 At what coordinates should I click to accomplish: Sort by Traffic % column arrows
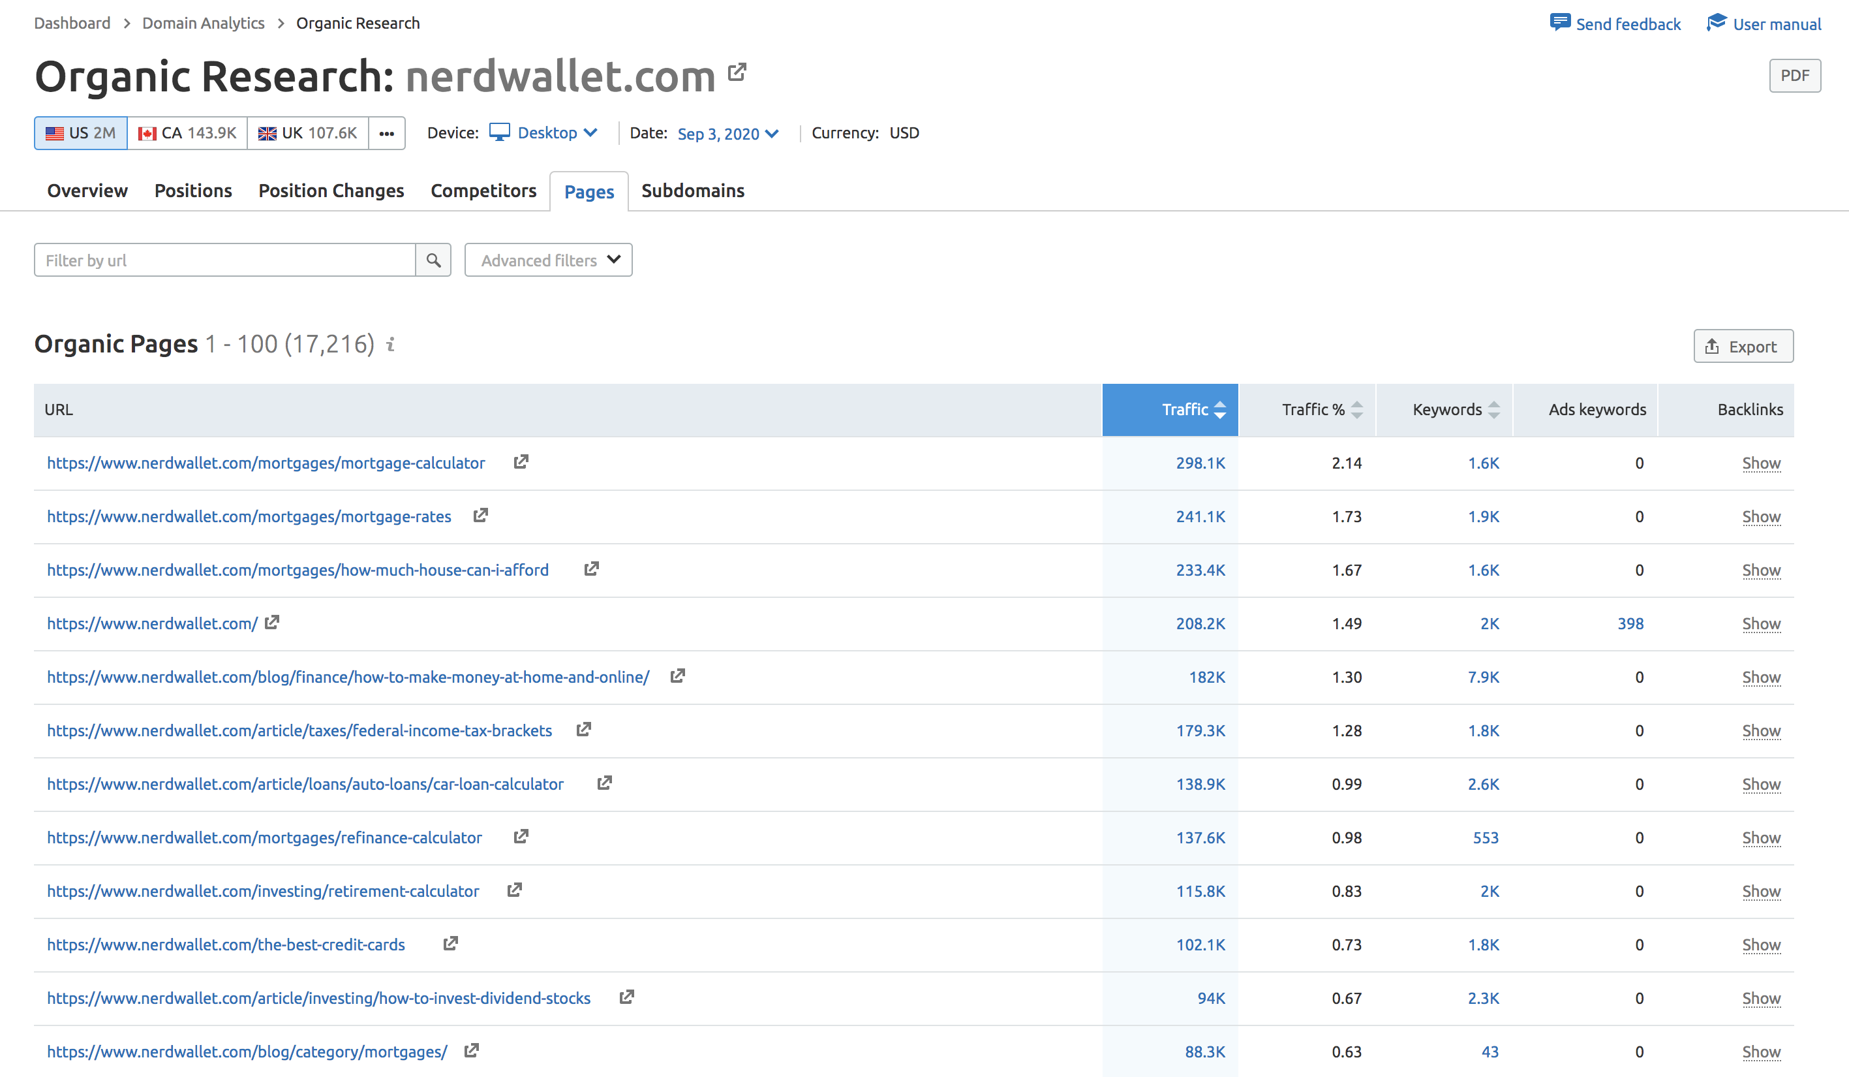click(x=1356, y=410)
